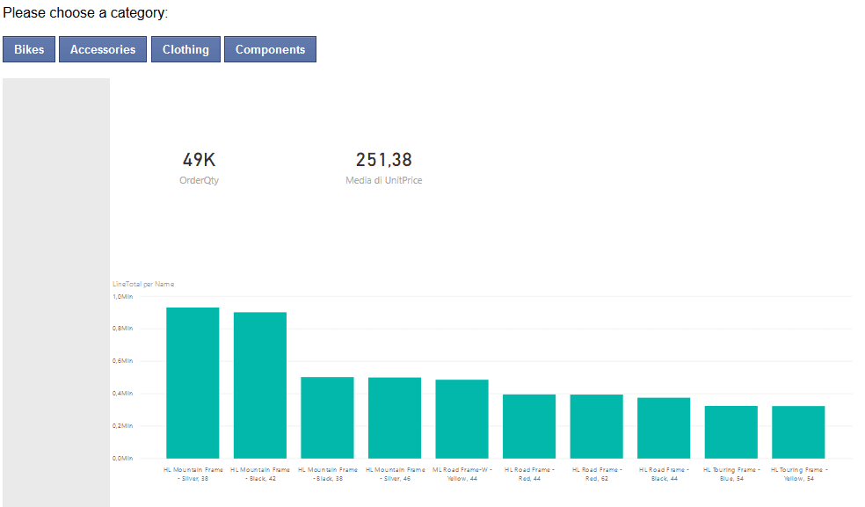The height and width of the screenshot is (507, 865).
Task: Choose the Clothing category
Action: (185, 49)
